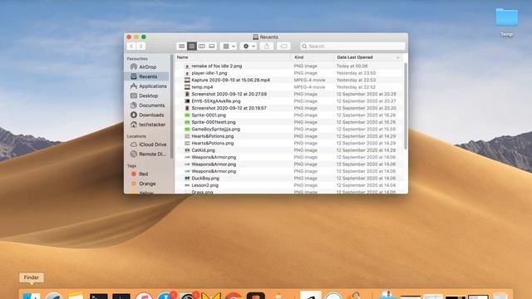Click 'PNG image' kind in CatKid.png row
This screenshot has width=532, height=299.
[306, 150]
